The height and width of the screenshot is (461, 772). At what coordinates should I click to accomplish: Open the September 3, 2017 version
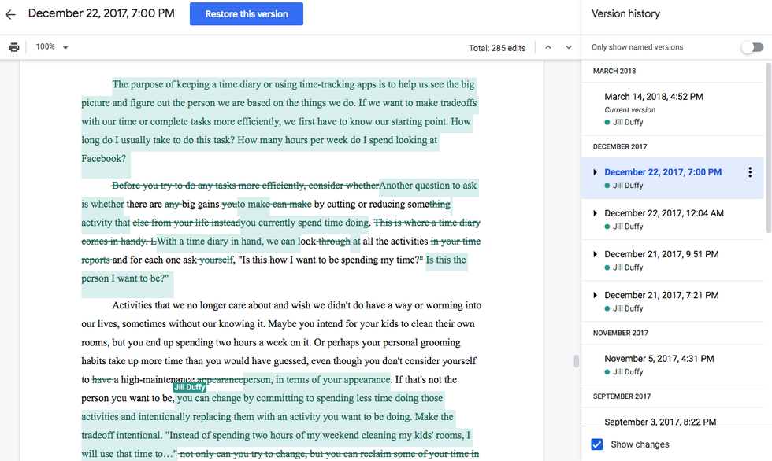point(653,422)
